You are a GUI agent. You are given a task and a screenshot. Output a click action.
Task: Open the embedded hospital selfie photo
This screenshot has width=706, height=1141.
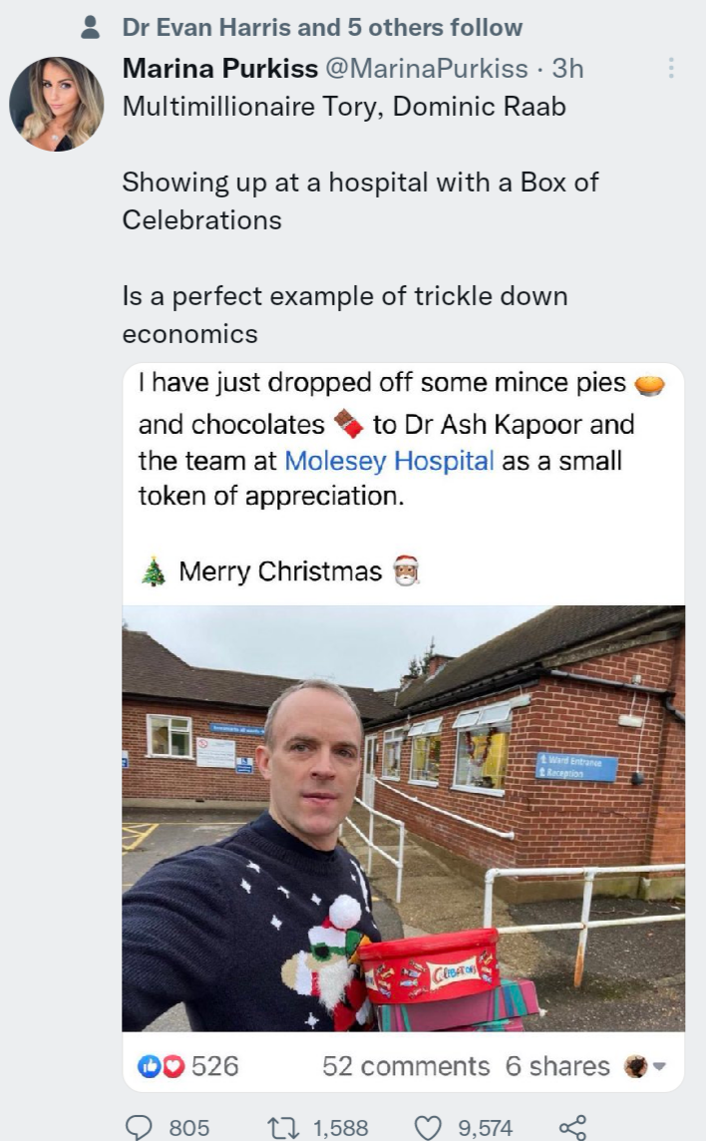click(403, 818)
